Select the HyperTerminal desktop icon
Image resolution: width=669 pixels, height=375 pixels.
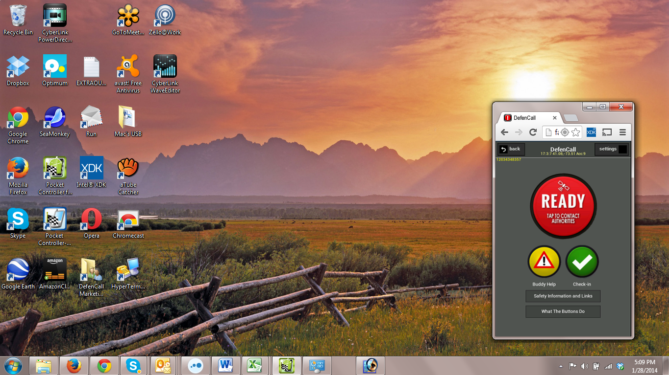pyautogui.click(x=128, y=274)
